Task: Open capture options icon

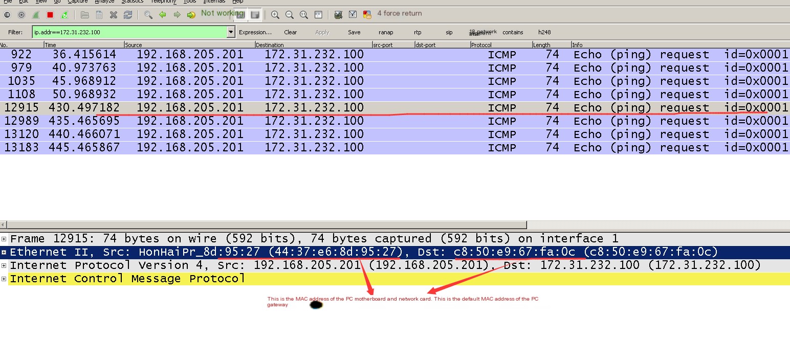Action: (x=21, y=15)
